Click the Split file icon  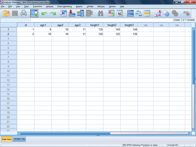(x=130, y=13)
